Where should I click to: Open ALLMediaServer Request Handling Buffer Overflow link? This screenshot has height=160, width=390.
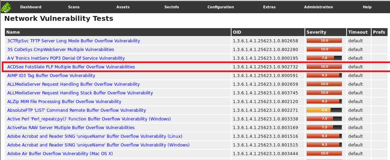(73, 84)
